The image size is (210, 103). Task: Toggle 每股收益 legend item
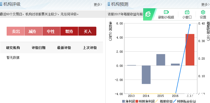164,101
